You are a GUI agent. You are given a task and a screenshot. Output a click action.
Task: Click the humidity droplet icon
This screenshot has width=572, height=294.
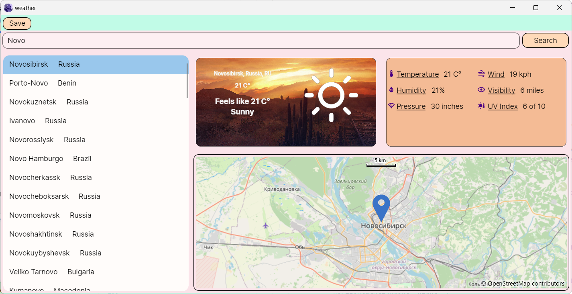391,90
